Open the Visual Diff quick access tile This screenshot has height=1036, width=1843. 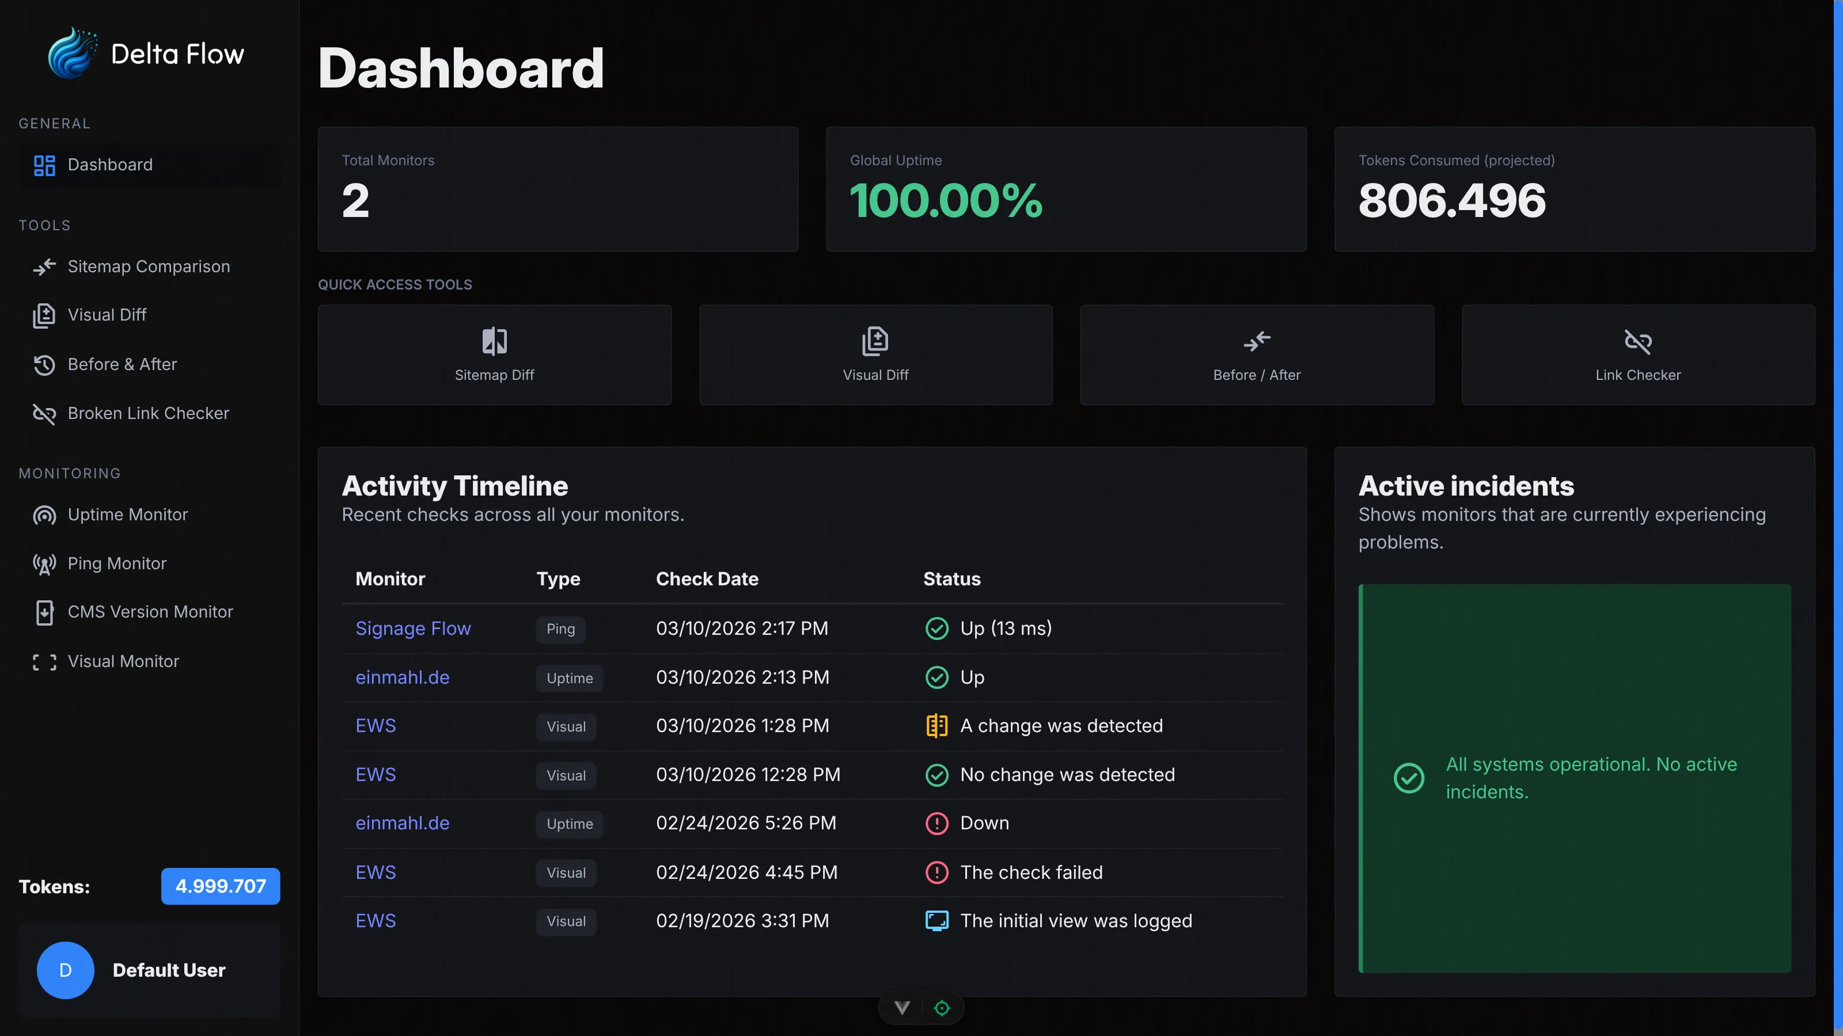click(875, 355)
